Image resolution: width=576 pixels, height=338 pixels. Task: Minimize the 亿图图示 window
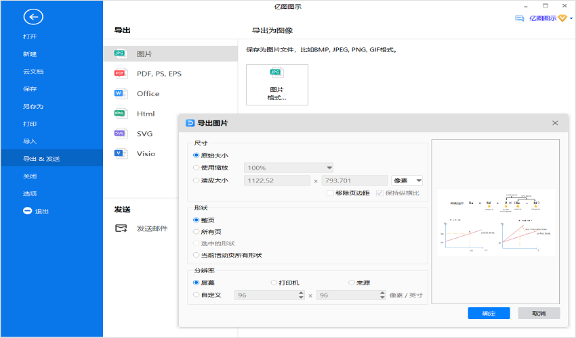(x=526, y=6)
